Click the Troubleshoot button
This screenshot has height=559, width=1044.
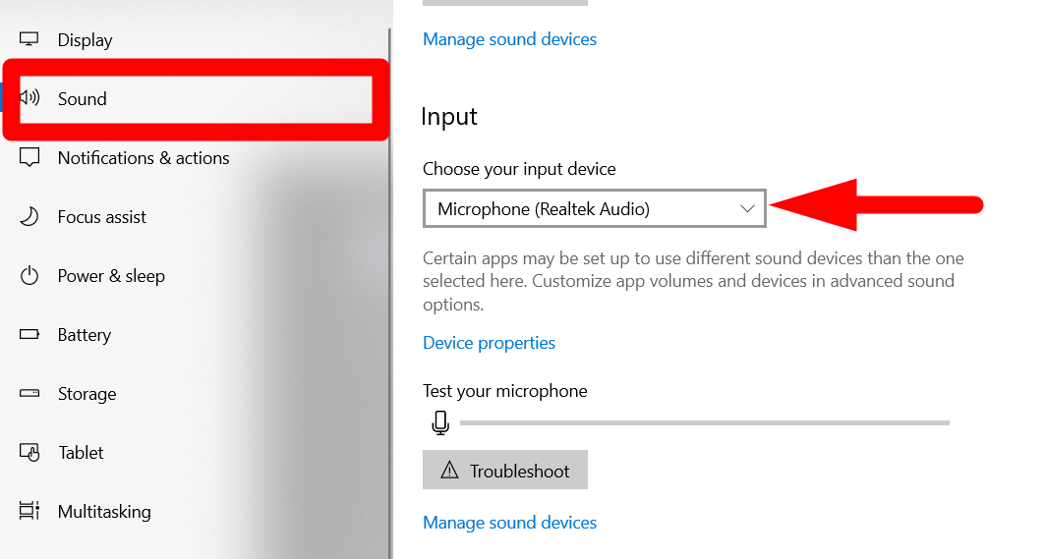point(505,470)
